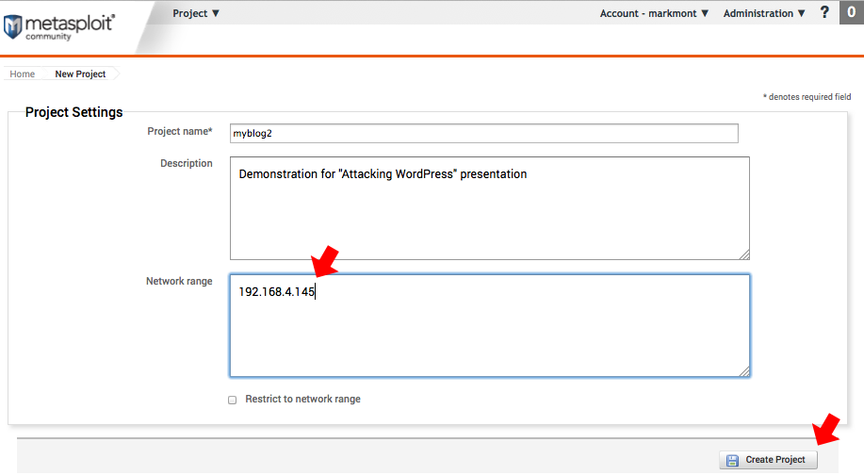Click in the Network range text area
The width and height of the screenshot is (864, 475).
tap(489, 330)
